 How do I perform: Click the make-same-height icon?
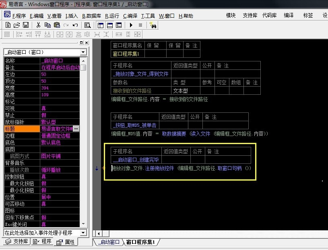[x=128, y=35]
